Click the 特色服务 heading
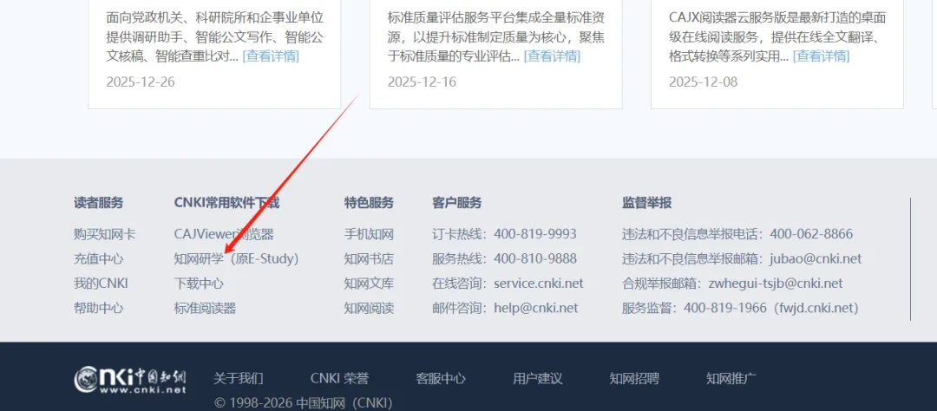This screenshot has width=937, height=411. (x=369, y=203)
